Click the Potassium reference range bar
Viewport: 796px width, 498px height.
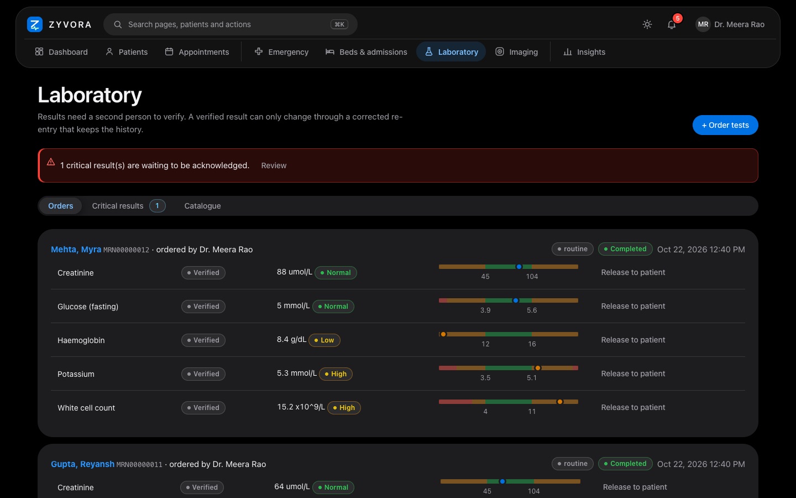509,368
